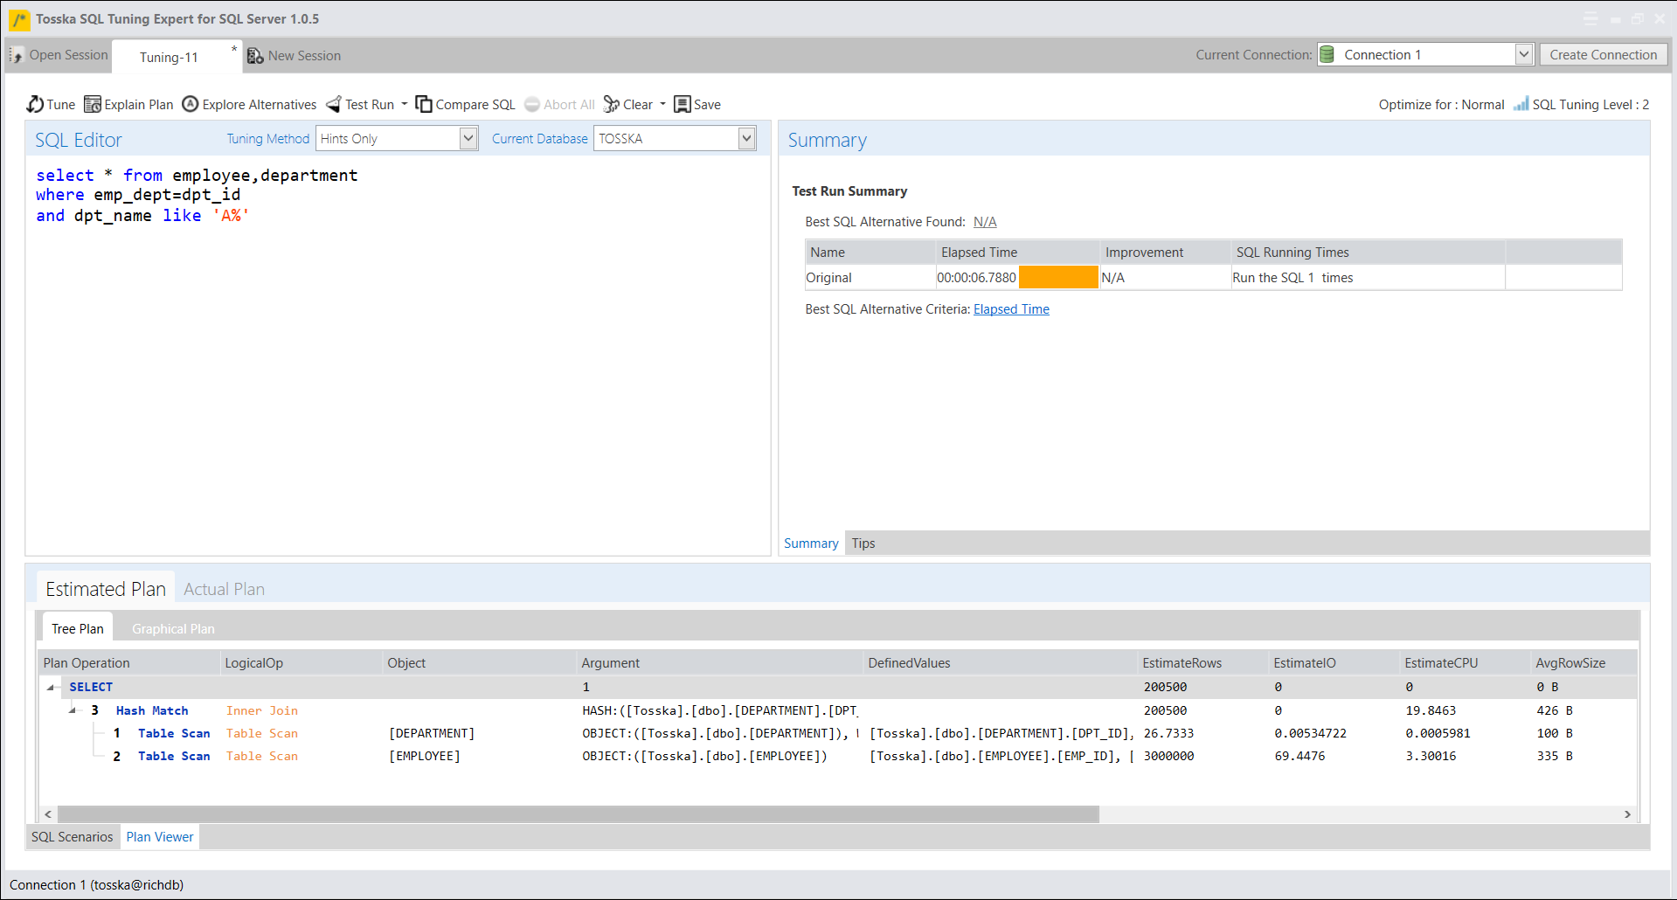Open the Current Connection dropdown

(1523, 54)
